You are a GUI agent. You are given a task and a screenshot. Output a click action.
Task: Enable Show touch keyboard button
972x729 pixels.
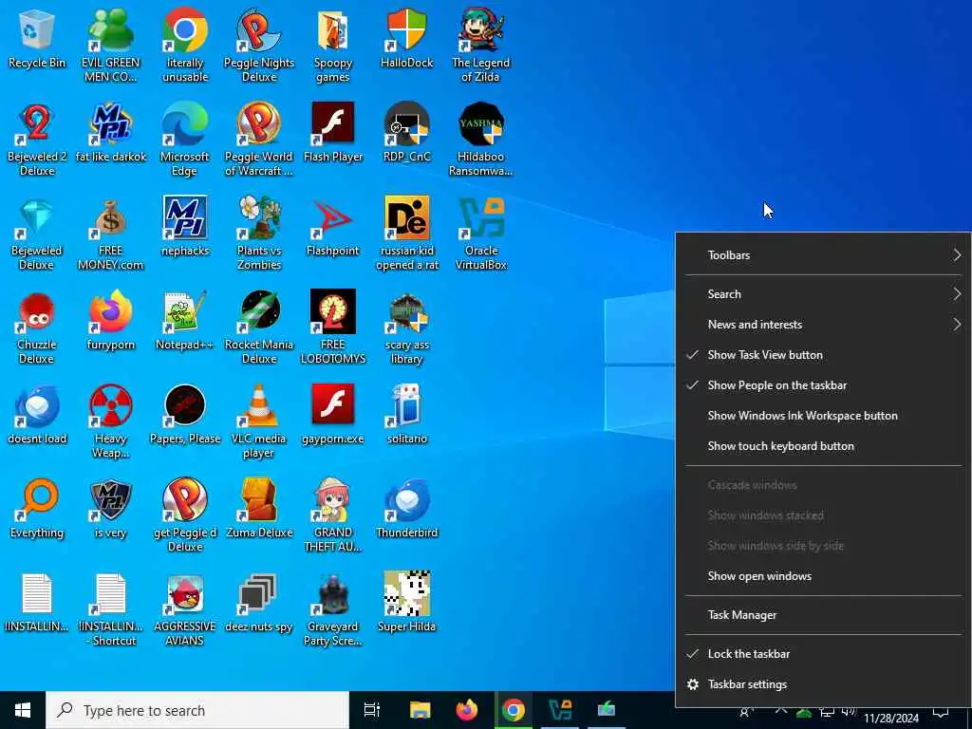click(x=823, y=446)
